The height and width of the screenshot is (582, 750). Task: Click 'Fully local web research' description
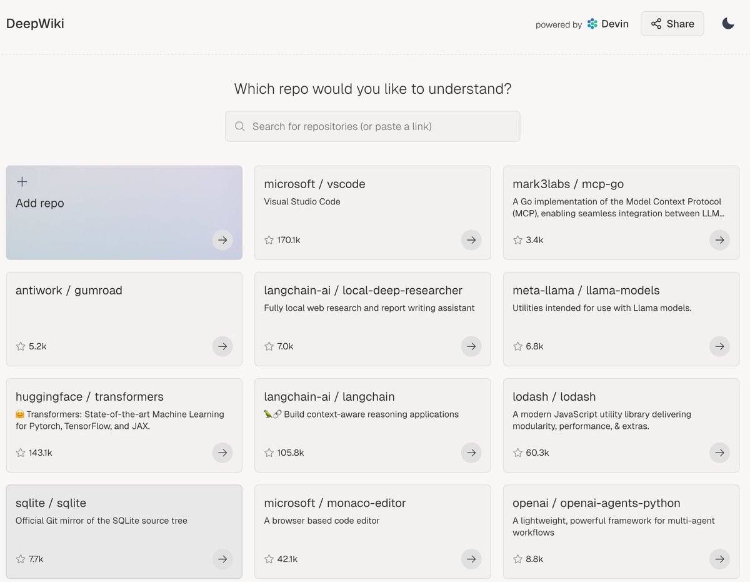[369, 308]
